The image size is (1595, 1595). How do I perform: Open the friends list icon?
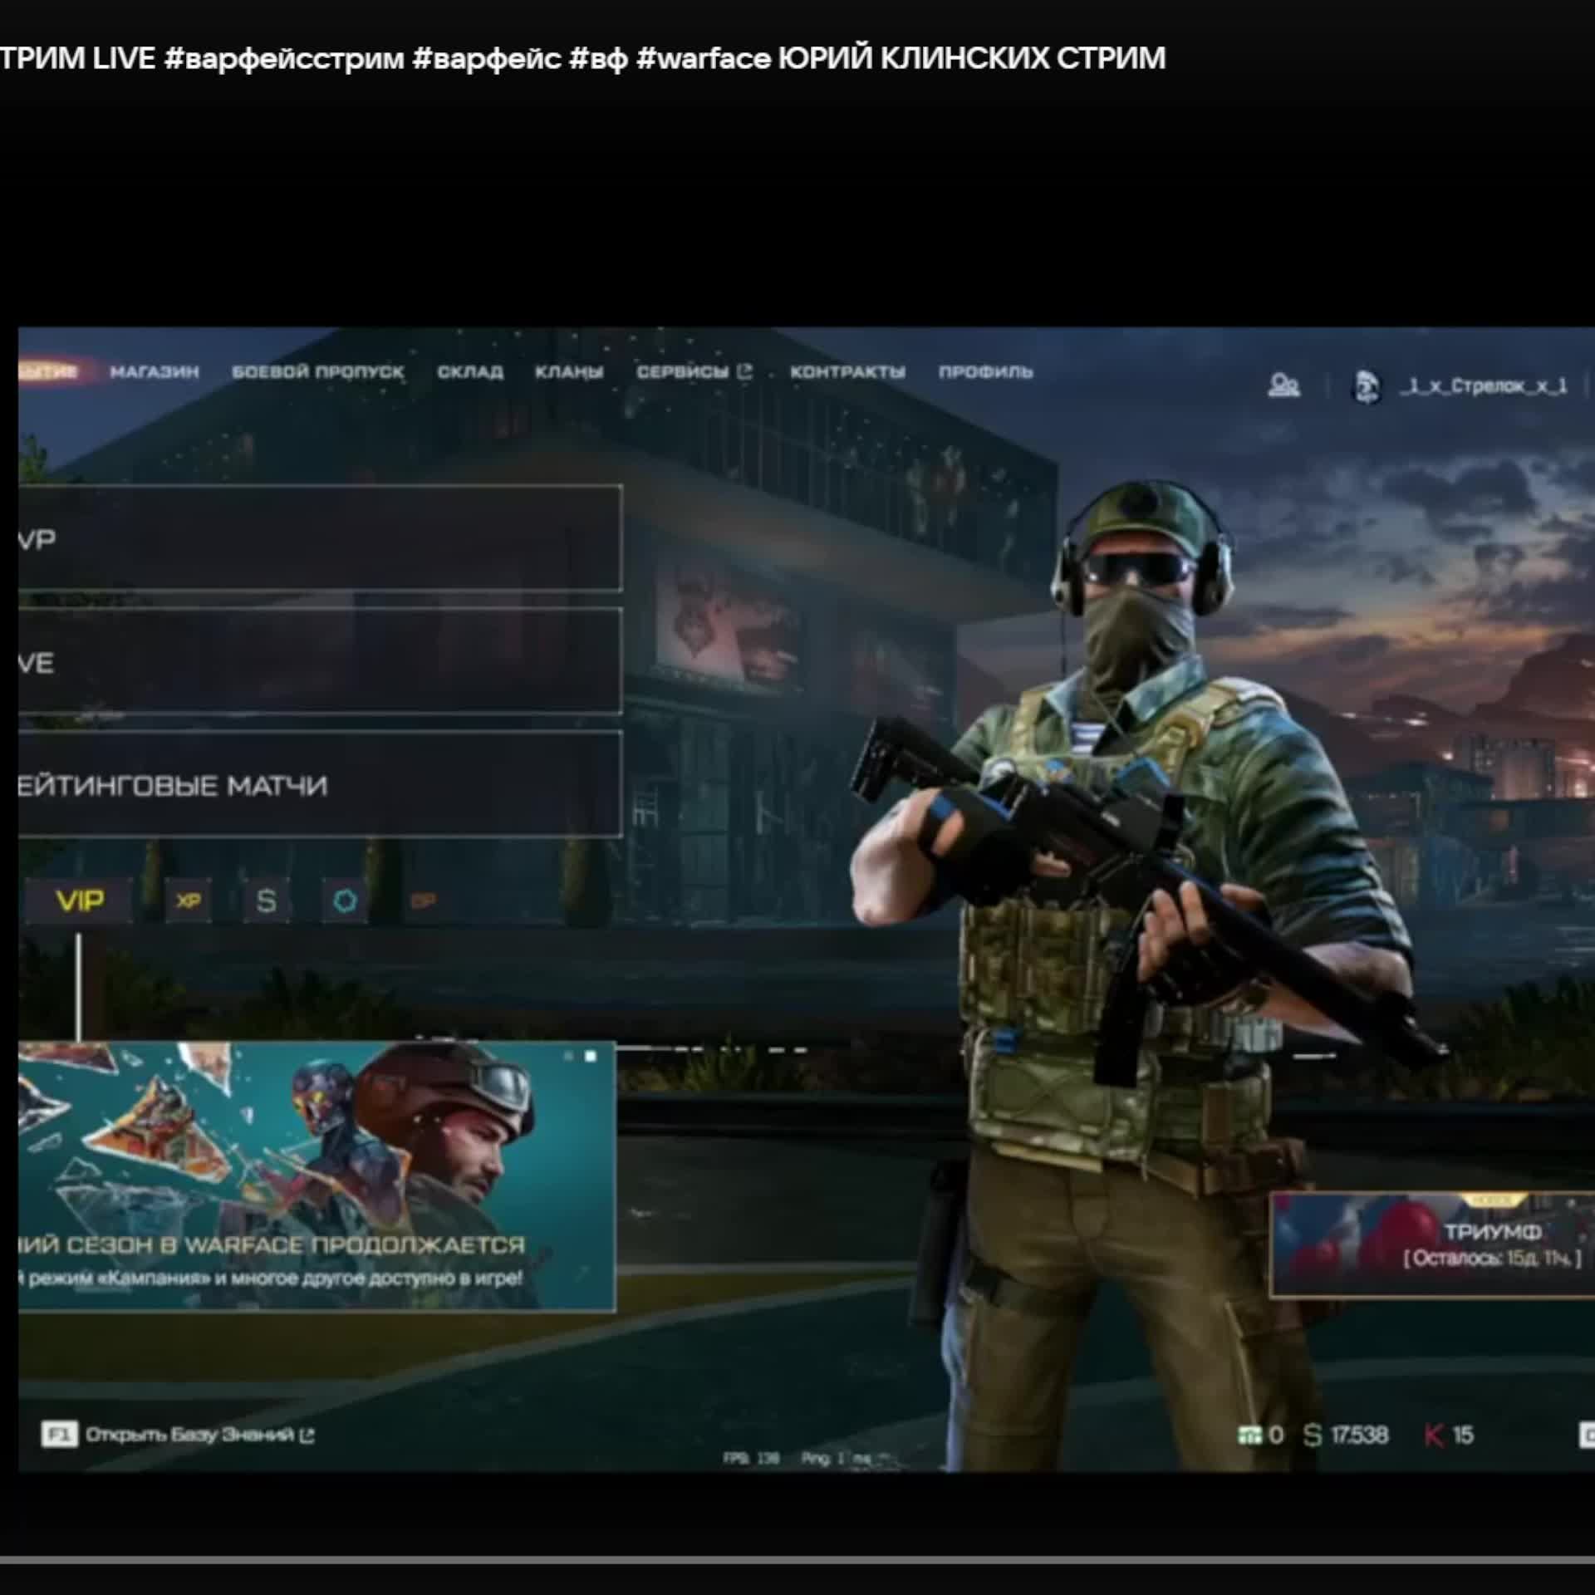[x=1283, y=385]
